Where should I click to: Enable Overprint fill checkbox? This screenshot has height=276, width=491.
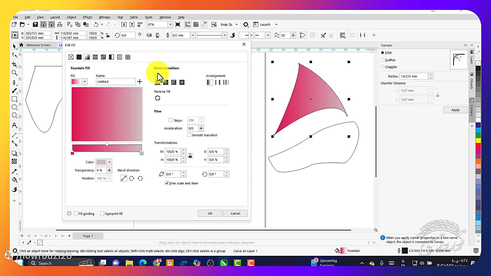coord(102,213)
